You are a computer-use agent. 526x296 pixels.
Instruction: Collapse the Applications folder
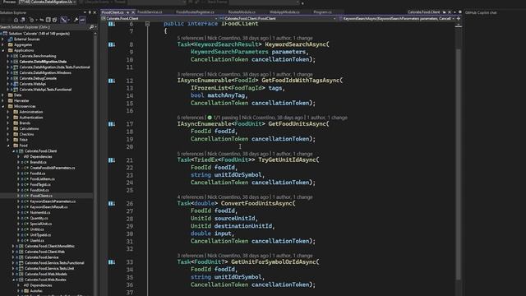pyautogui.click(x=3, y=50)
